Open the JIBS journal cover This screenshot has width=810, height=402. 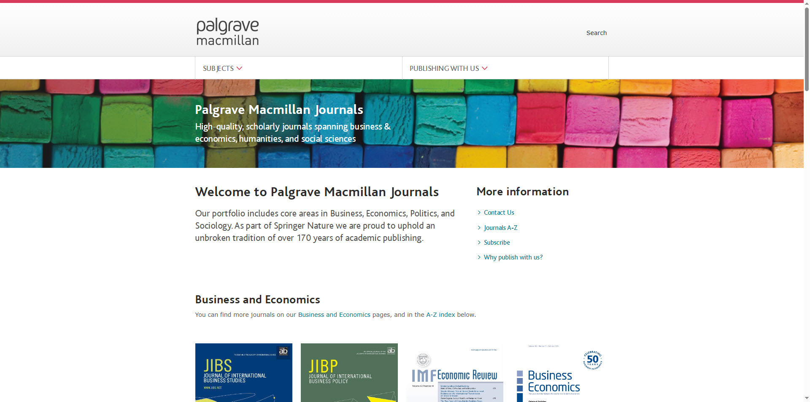243,372
